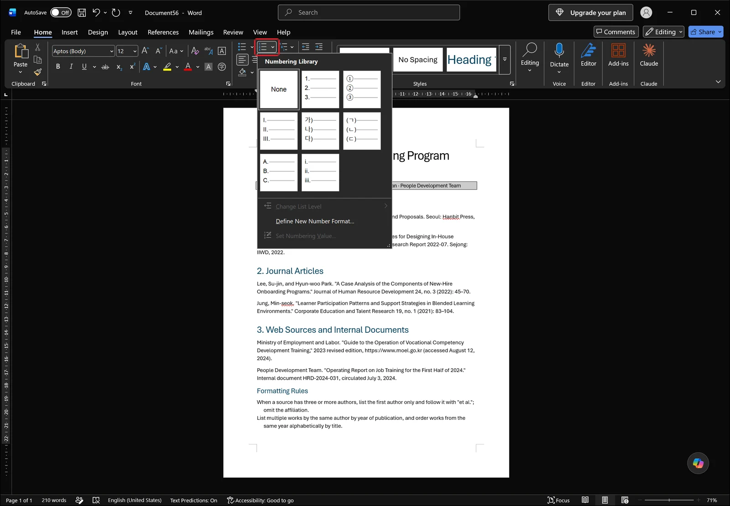Viewport: 730px width, 506px height.
Task: Decrease font size with the A down icon
Action: [x=158, y=51]
